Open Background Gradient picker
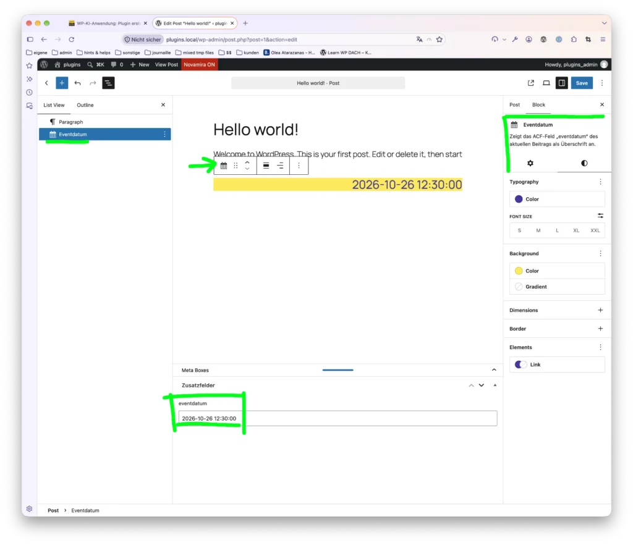The height and width of the screenshot is (545, 633). (x=557, y=287)
